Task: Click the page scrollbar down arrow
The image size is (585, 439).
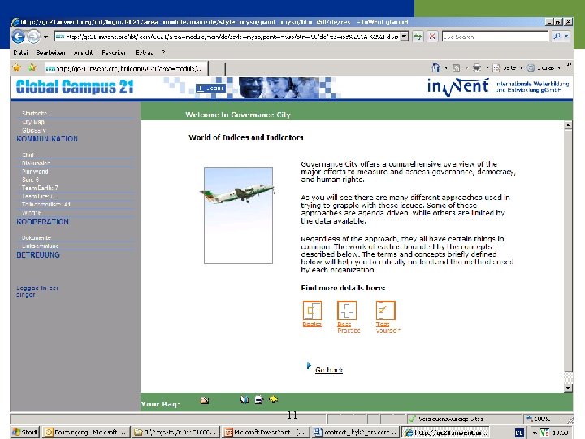Action: [x=568, y=388]
